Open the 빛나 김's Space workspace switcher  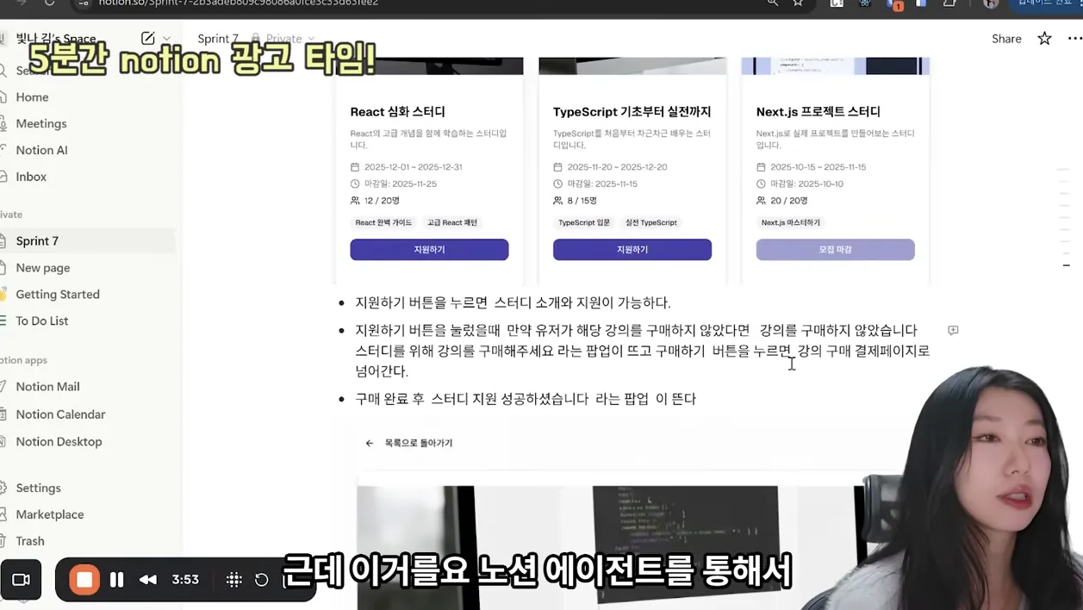tap(56, 38)
